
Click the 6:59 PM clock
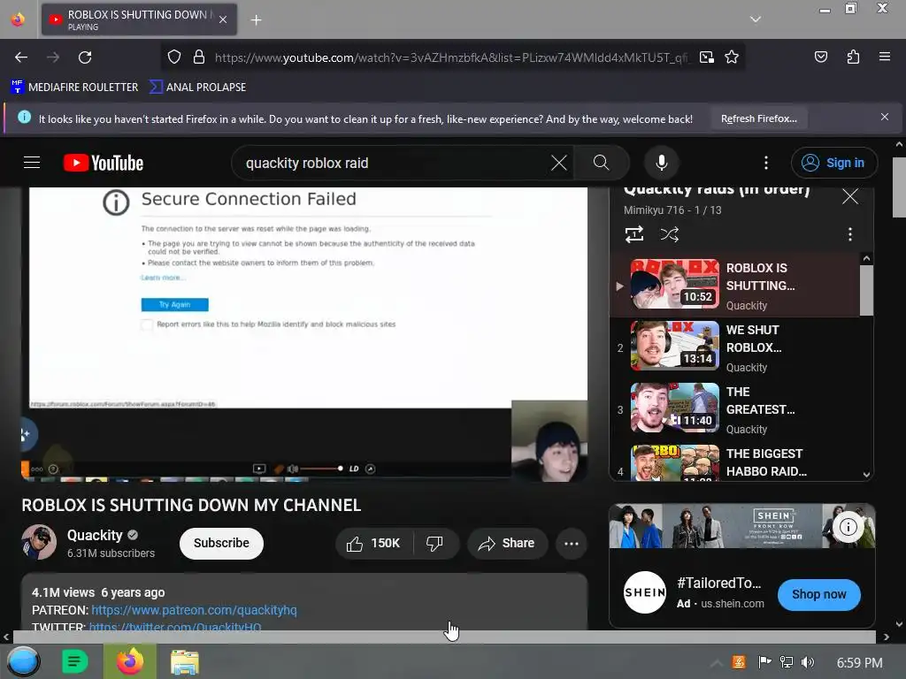point(859,663)
